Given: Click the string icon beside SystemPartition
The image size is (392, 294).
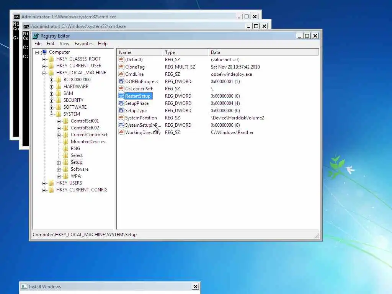Looking at the screenshot, I should [x=121, y=117].
